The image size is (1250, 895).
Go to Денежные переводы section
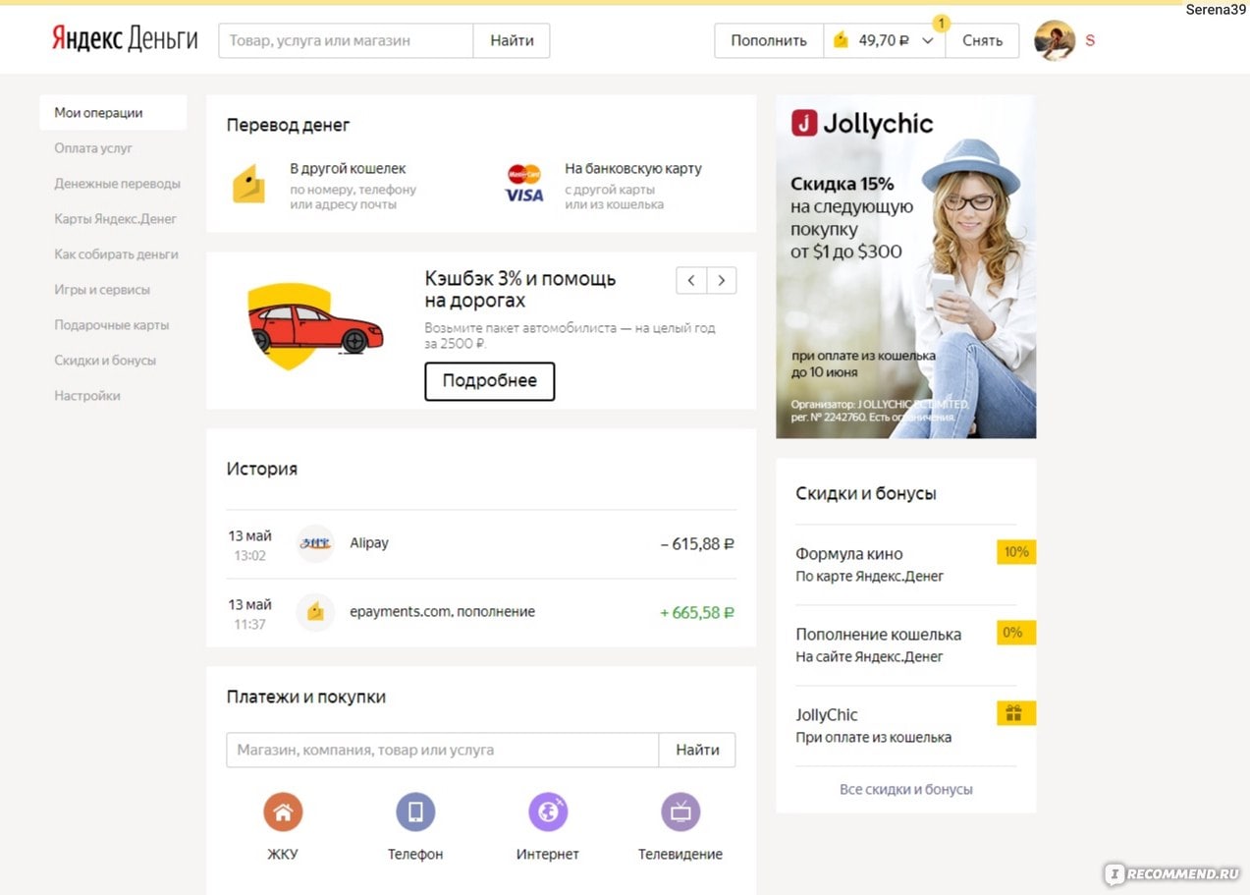pyautogui.click(x=117, y=184)
